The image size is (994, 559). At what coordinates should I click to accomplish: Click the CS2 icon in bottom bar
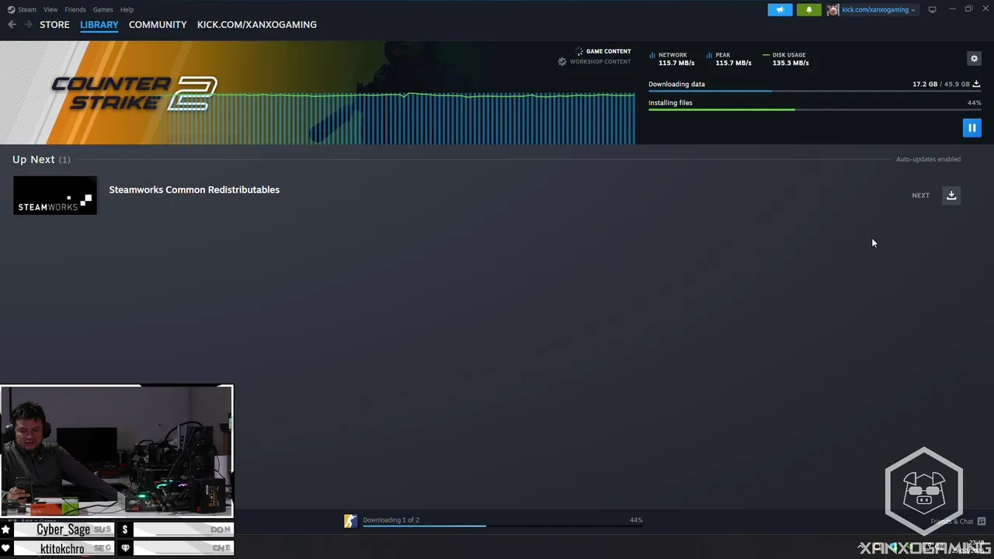tap(351, 521)
